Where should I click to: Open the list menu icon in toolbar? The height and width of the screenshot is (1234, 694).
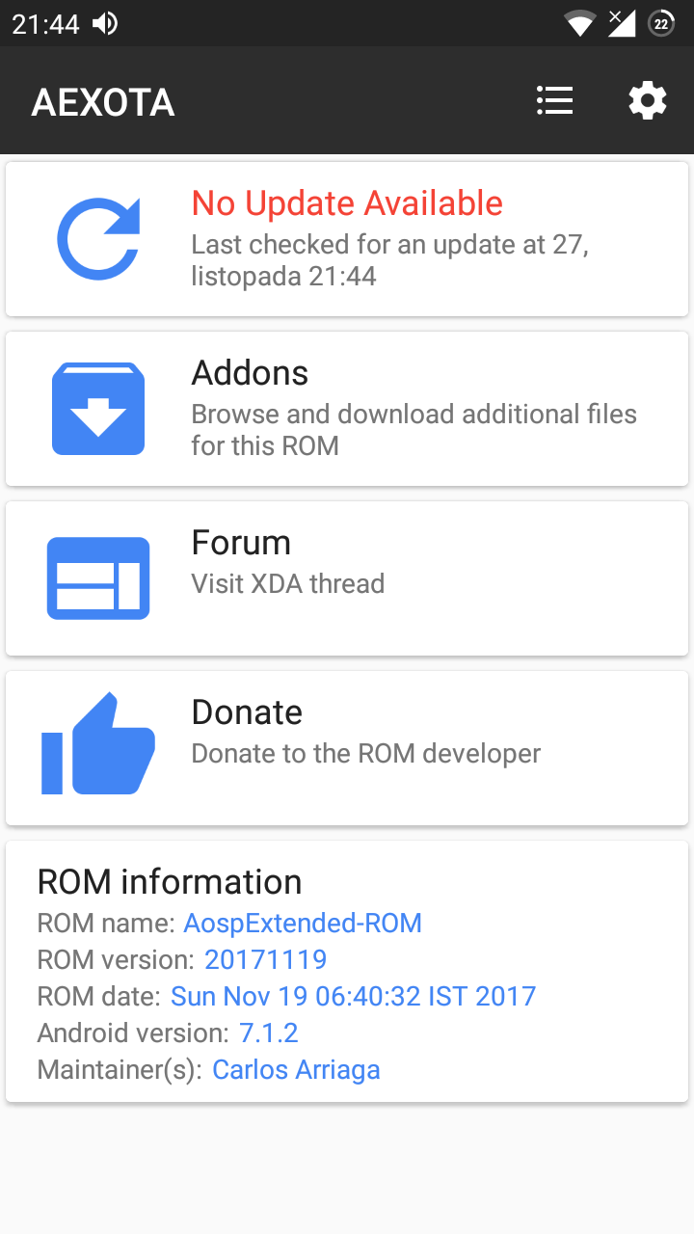[x=554, y=100]
